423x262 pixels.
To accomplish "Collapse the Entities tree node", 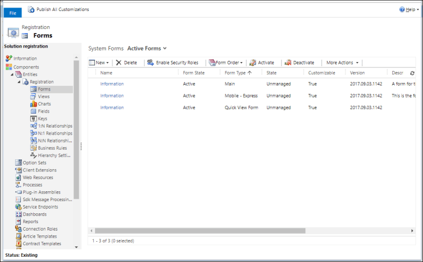I will pyautogui.click(x=12, y=74).
